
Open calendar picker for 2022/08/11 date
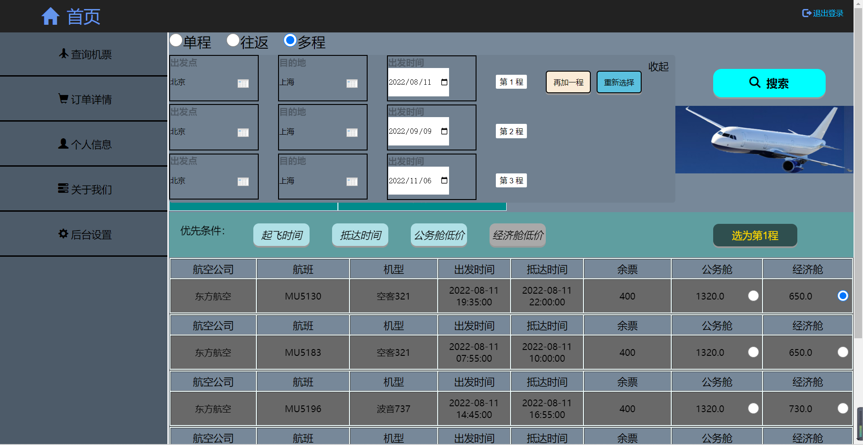tap(444, 82)
